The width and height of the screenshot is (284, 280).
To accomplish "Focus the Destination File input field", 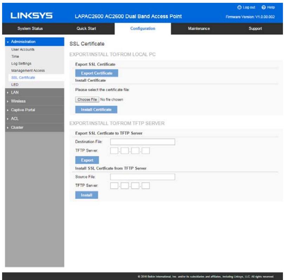I will [x=143, y=142].
